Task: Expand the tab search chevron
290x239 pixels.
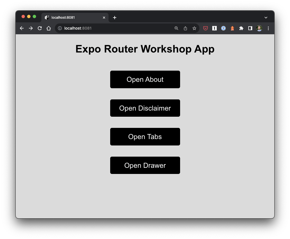Action: tap(266, 18)
